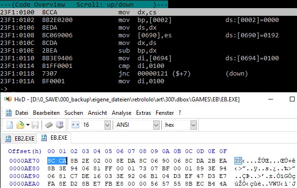This screenshot has height=188, width=297.
Task: Click the highlighted text in the decoded column
Action: pyautogui.click(x=238, y=161)
